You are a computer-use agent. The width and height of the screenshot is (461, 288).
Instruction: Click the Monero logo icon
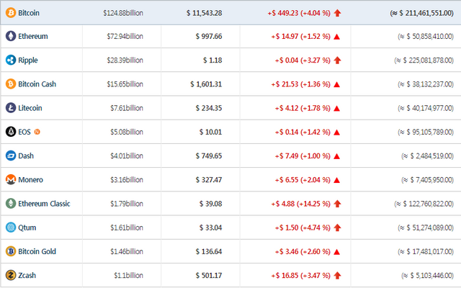(11, 179)
